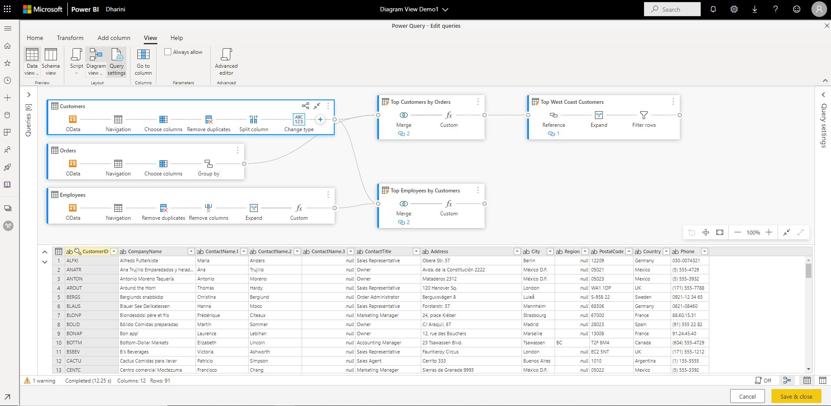Open the Power BI notifications bell

click(713, 9)
